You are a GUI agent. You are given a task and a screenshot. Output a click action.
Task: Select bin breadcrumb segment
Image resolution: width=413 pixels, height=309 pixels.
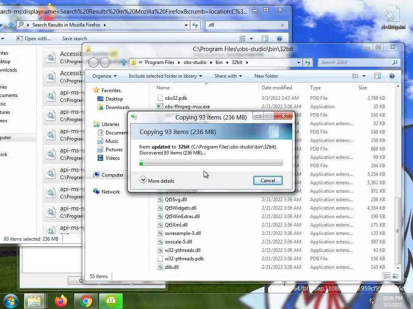(x=219, y=62)
